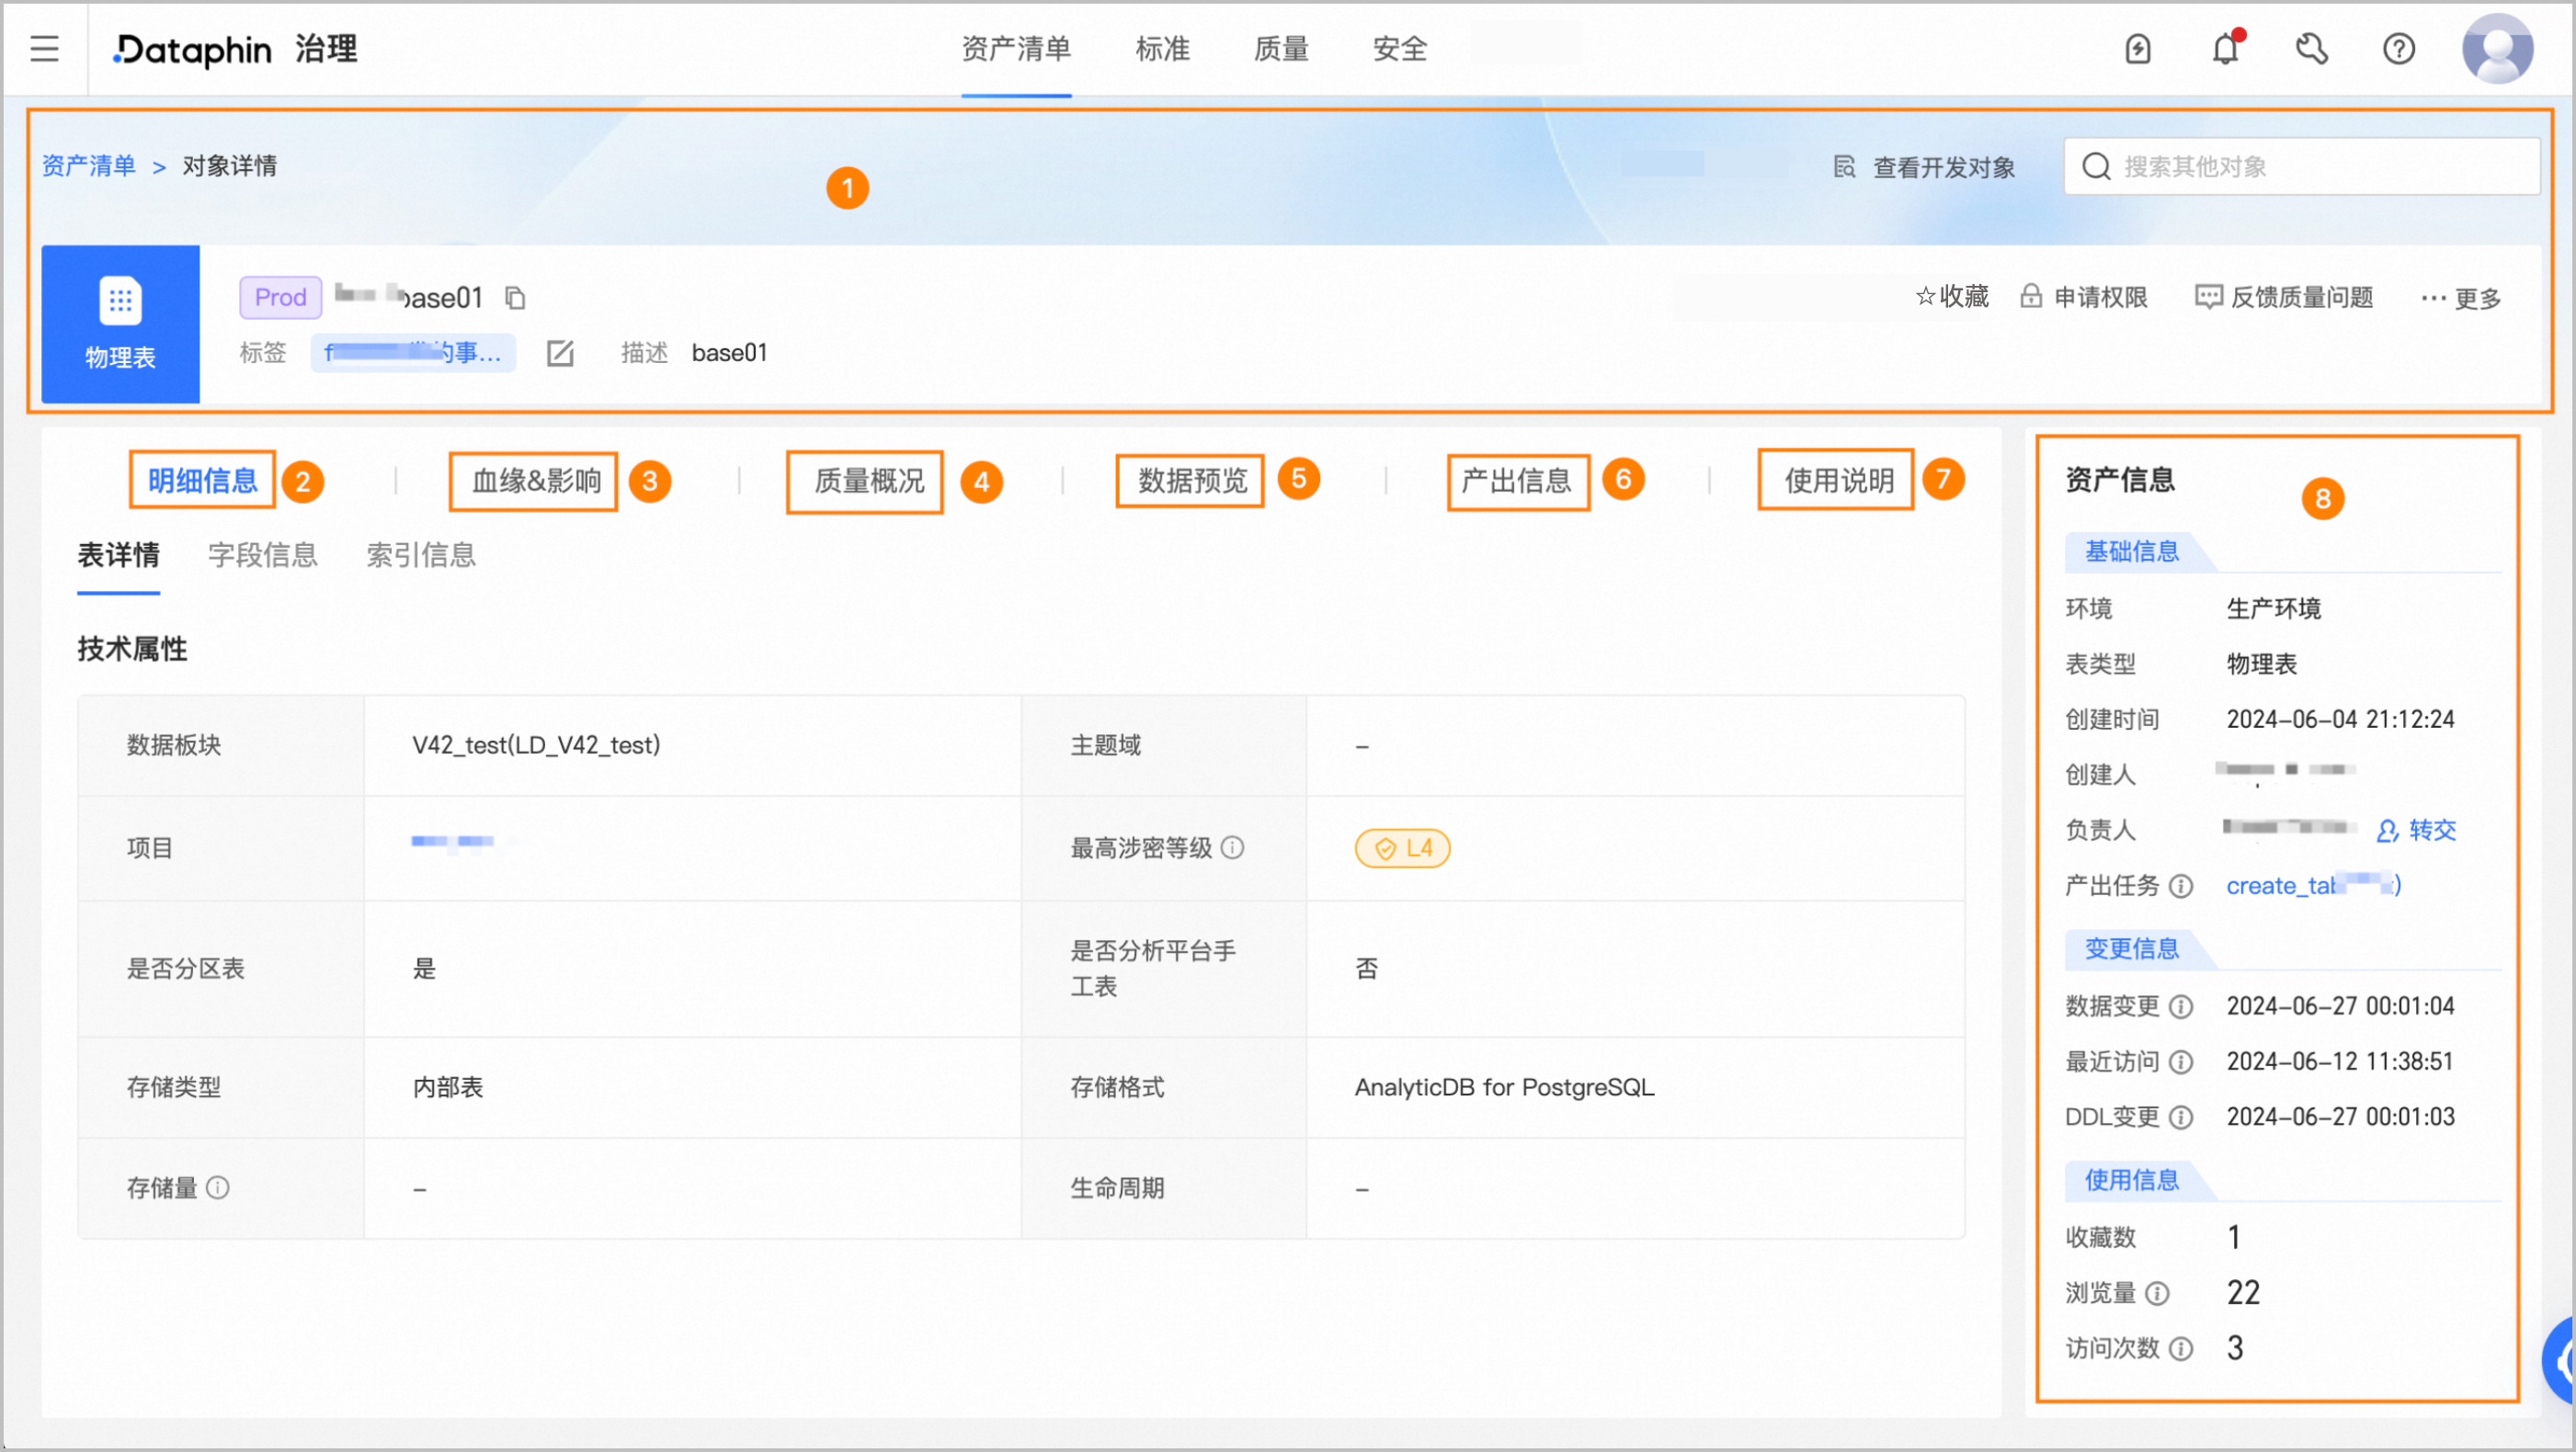This screenshot has width=2576, height=1452.
Task: Select the 明细信息 tab
Action: 203,481
